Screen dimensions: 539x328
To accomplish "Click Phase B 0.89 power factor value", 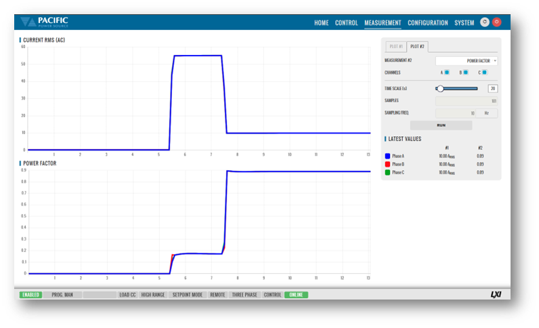I will [x=480, y=164].
